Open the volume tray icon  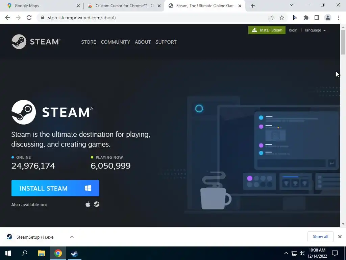[x=302, y=253]
